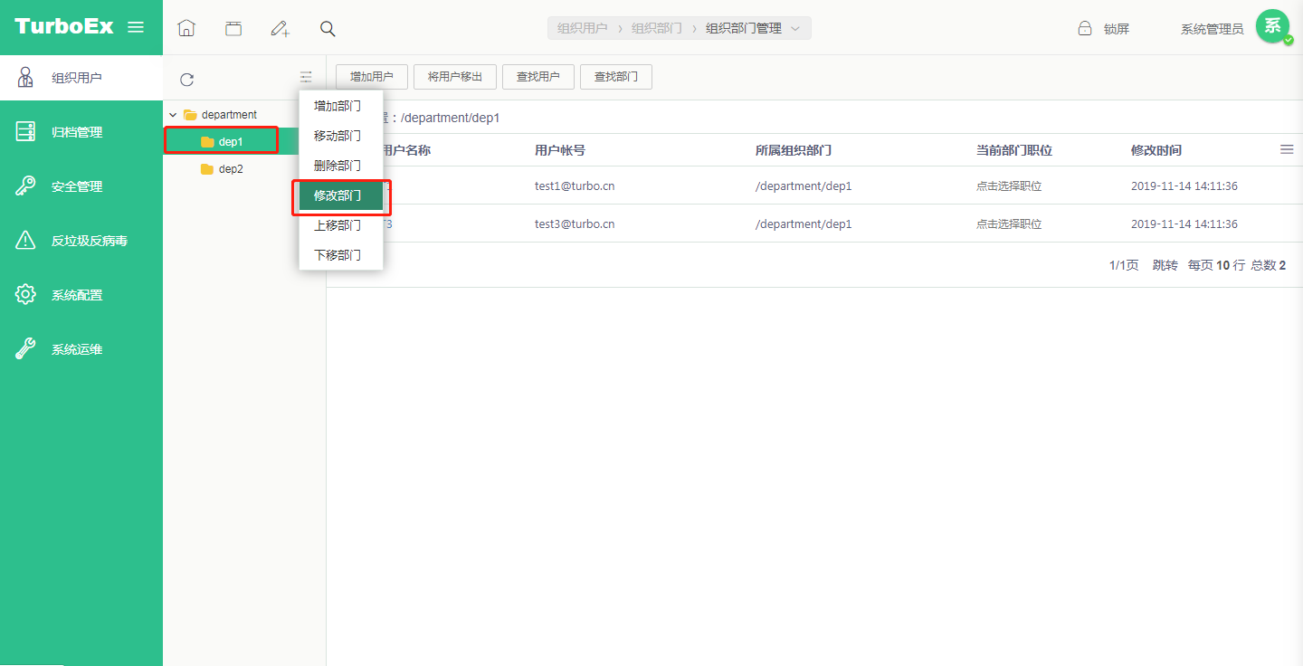Toggle the department options menu icon
Viewport: 1303px width, 666px height.
(306, 78)
